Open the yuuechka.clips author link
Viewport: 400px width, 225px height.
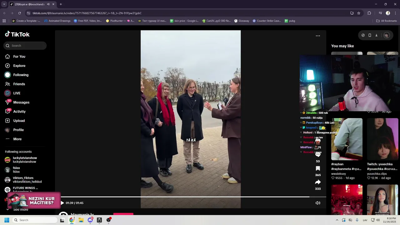tap(377, 174)
